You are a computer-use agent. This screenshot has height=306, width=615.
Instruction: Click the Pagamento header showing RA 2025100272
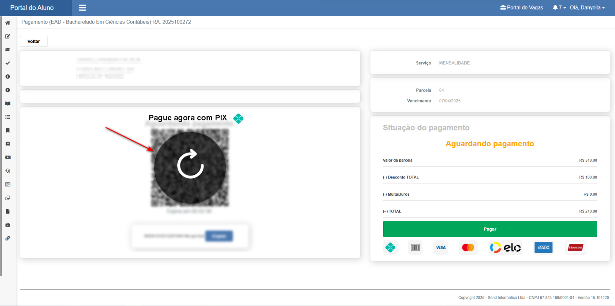pyautogui.click(x=106, y=22)
